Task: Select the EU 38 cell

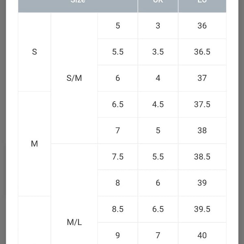Action: (x=202, y=131)
